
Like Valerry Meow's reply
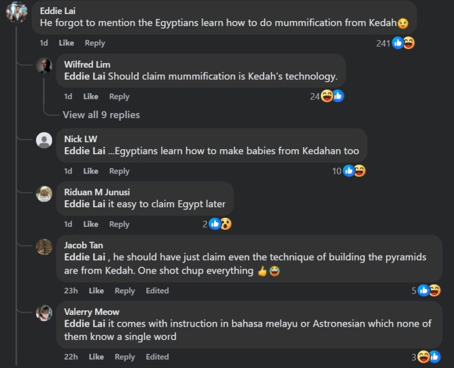pyautogui.click(x=96, y=357)
